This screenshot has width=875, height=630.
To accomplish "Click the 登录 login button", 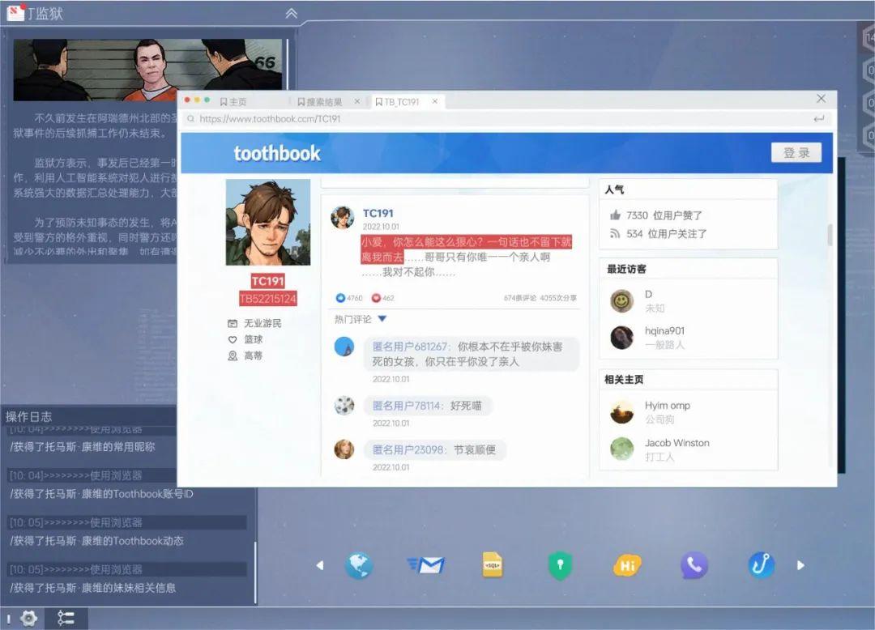I will click(796, 153).
